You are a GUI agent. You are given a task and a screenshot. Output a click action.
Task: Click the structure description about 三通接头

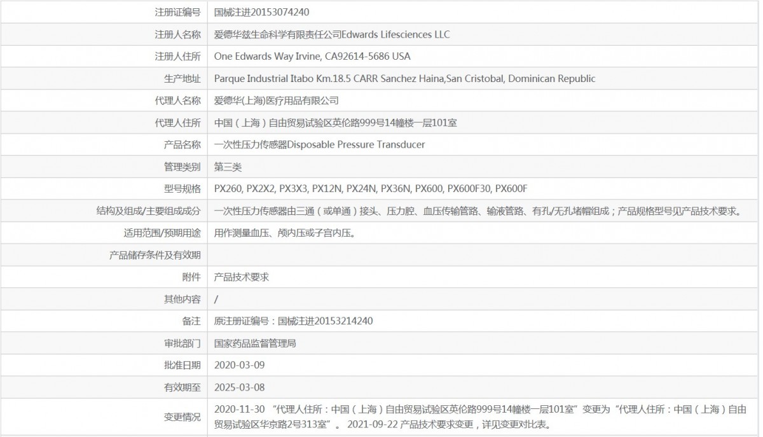pos(478,211)
